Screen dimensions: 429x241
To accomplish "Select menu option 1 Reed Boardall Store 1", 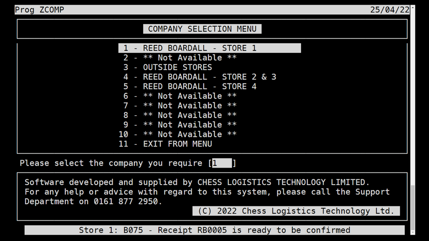I will pyautogui.click(x=209, y=48).
